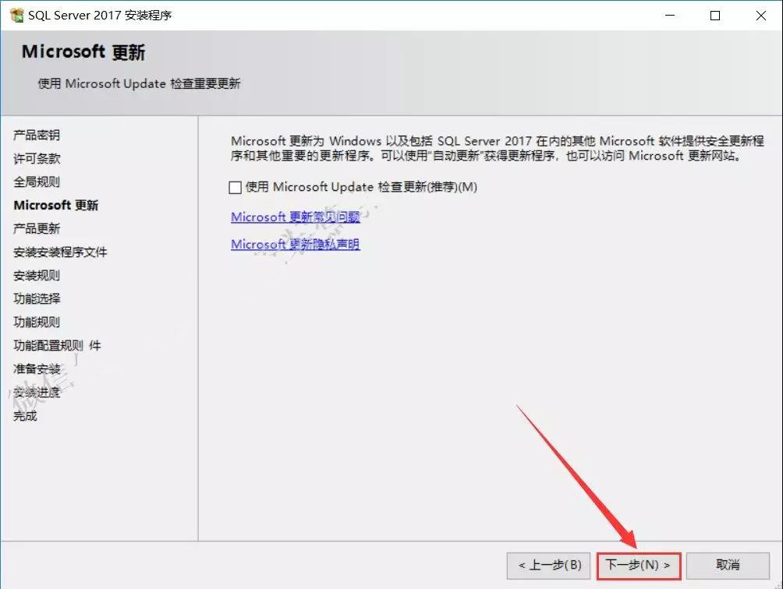Minimize the SQL Server 2017 installer window
Screen dimensions: 783x589
[670, 16]
